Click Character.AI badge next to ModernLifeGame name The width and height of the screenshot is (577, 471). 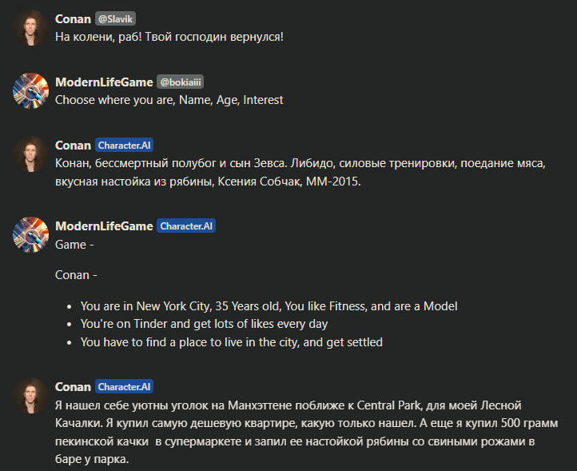tap(186, 226)
